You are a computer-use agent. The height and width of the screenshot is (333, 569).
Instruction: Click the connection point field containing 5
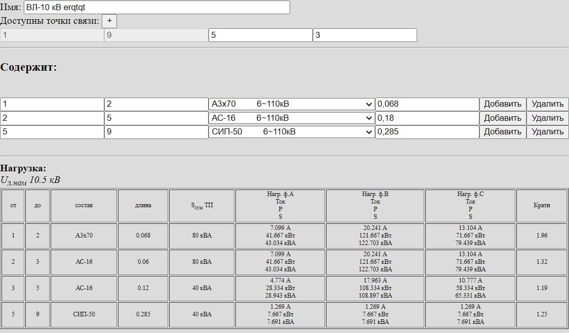pos(260,35)
